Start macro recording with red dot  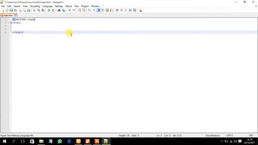[117, 10]
